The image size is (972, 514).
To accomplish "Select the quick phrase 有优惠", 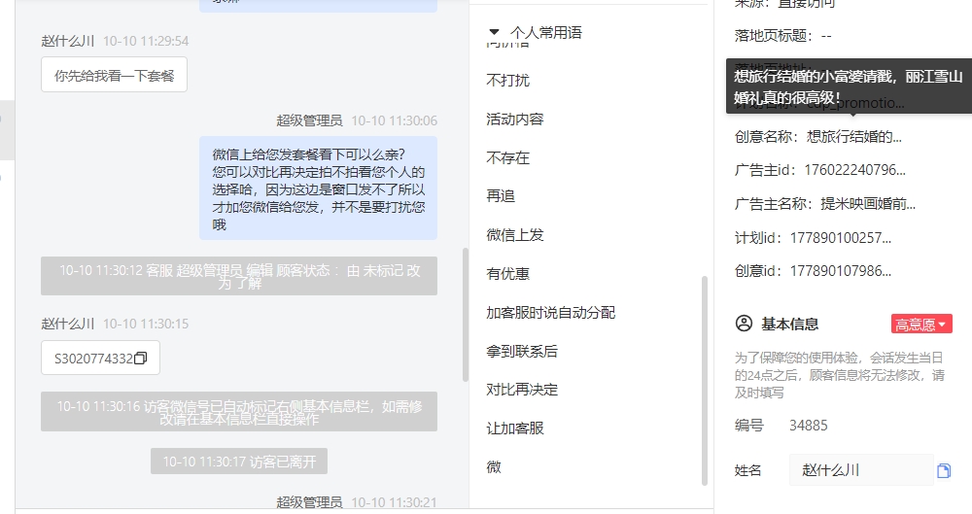I will tap(507, 273).
